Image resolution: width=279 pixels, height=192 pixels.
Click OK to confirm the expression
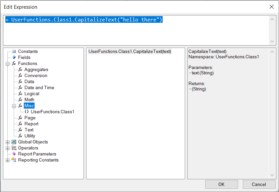tap(222, 184)
